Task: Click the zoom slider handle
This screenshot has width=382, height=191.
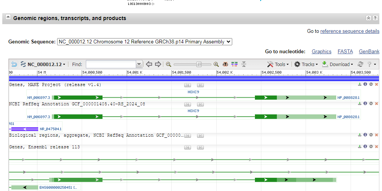Action: (199, 65)
